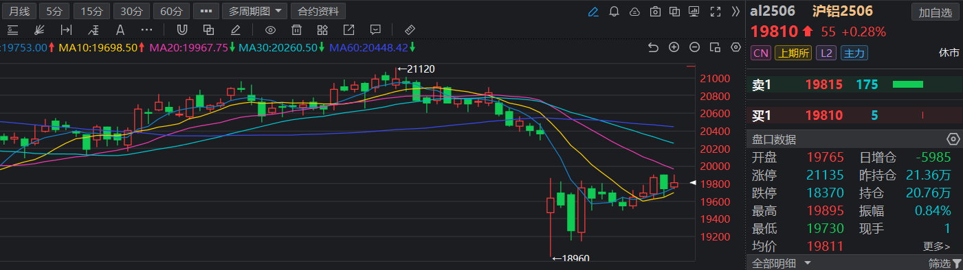Collapse side panel with double chevron
The width and height of the screenshot is (963, 270).
pyautogui.click(x=735, y=12)
